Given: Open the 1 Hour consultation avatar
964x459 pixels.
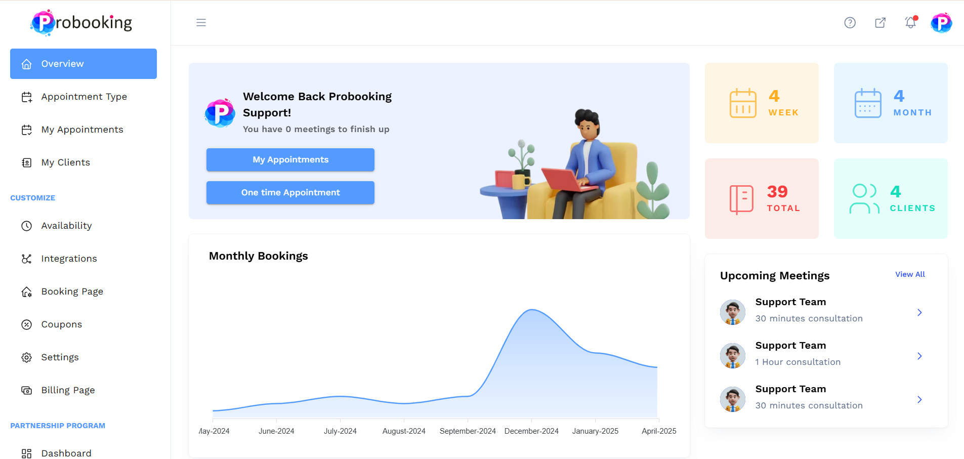Looking at the screenshot, I should pos(733,356).
